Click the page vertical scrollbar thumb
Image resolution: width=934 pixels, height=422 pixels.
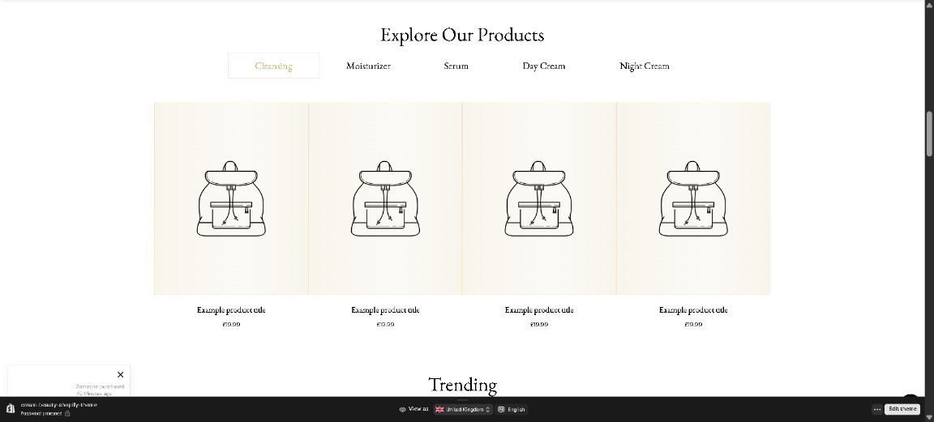[928, 134]
